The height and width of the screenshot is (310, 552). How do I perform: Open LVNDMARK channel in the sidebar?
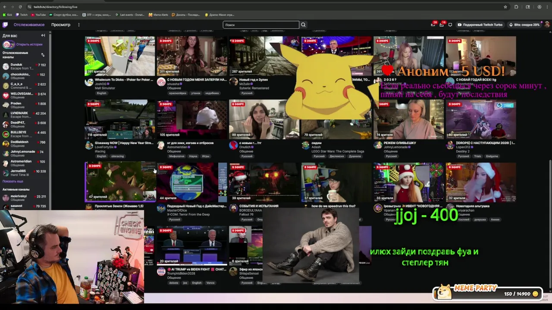[24, 115]
